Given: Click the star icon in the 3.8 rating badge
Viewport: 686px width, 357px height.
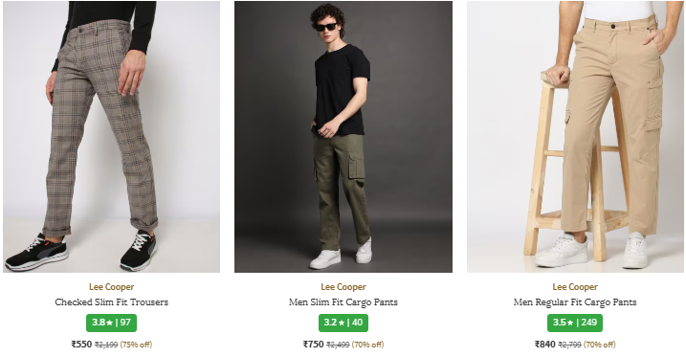Looking at the screenshot, I should click(x=109, y=323).
